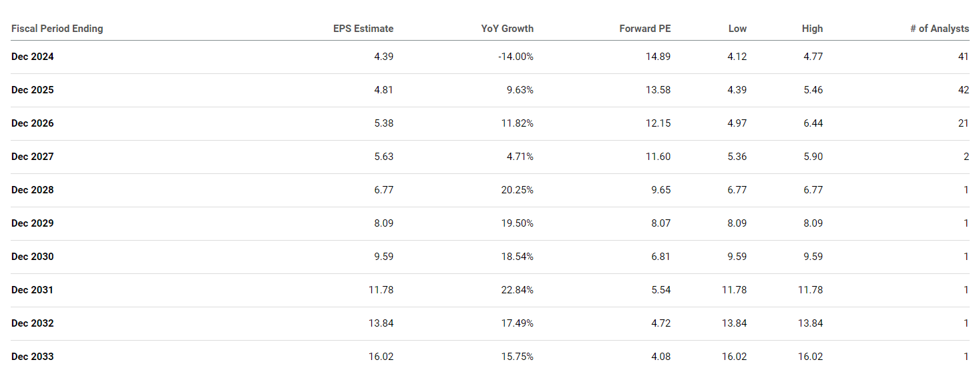This screenshot has width=979, height=380.
Task: Click the Fiscal Period Ending column header
Action: click(57, 29)
